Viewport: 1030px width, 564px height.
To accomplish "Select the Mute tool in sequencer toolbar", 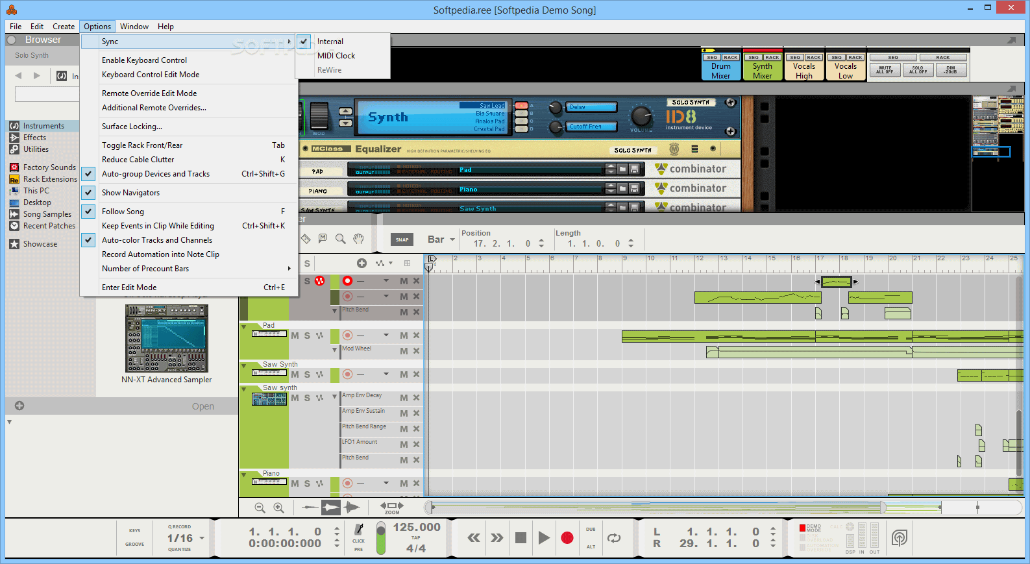I will coord(323,239).
